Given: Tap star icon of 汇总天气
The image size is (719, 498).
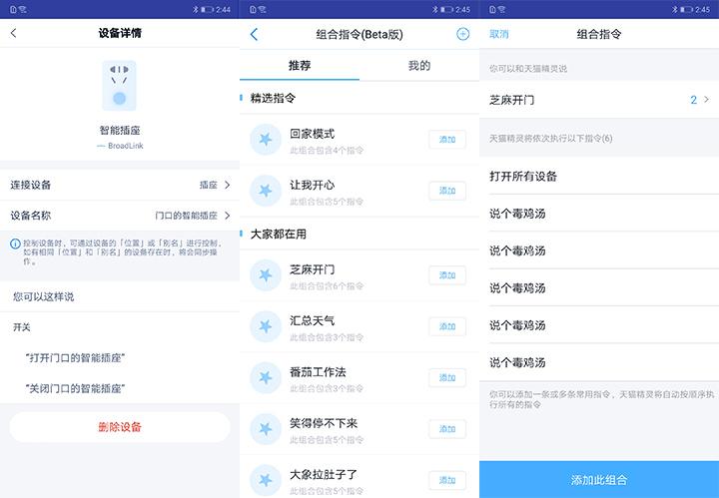Looking at the screenshot, I should (x=266, y=326).
